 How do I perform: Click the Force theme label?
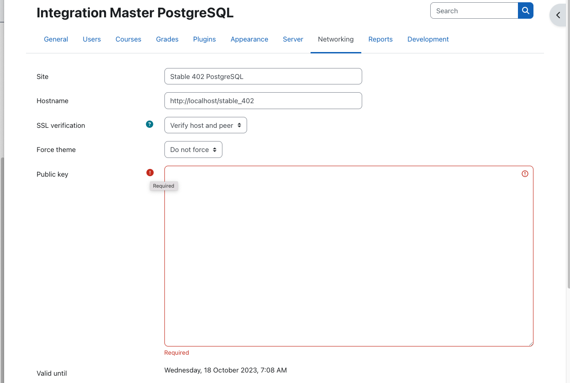[x=56, y=150]
